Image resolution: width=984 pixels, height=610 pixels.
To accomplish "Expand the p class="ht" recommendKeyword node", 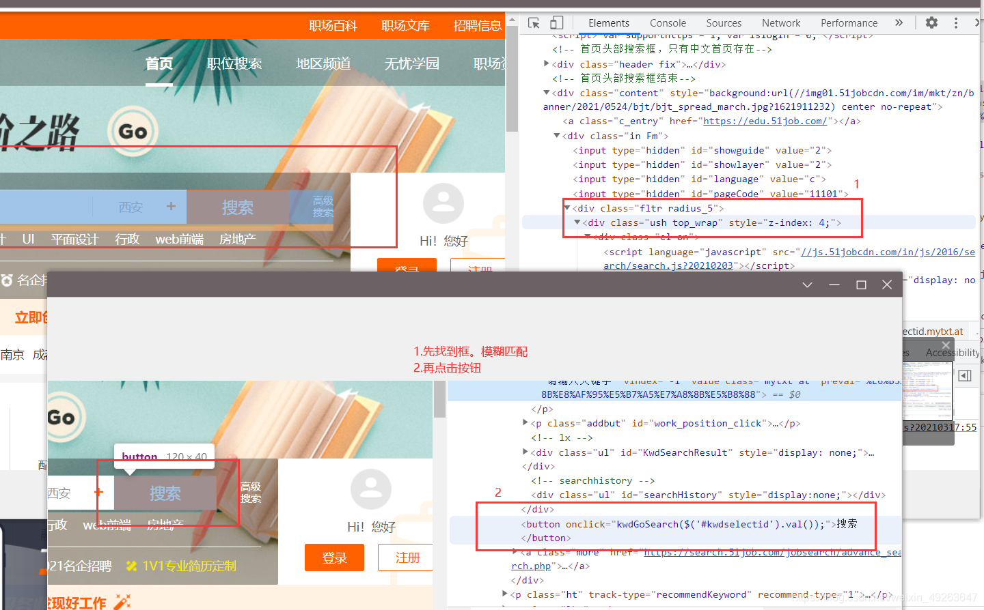I will point(504,594).
